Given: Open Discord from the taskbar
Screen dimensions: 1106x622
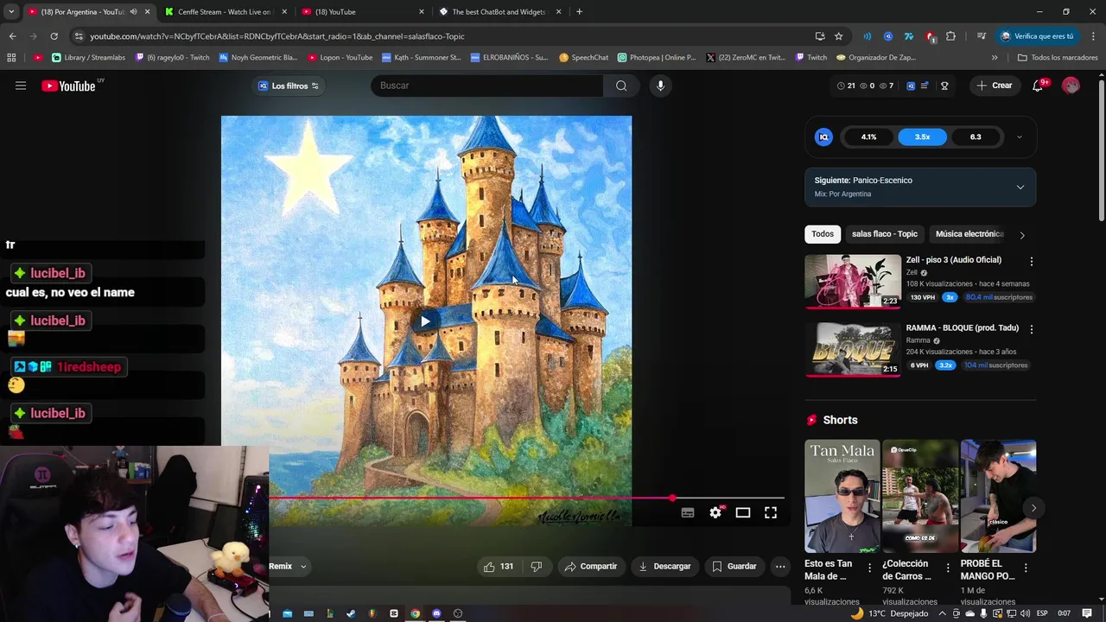Looking at the screenshot, I should point(436,613).
